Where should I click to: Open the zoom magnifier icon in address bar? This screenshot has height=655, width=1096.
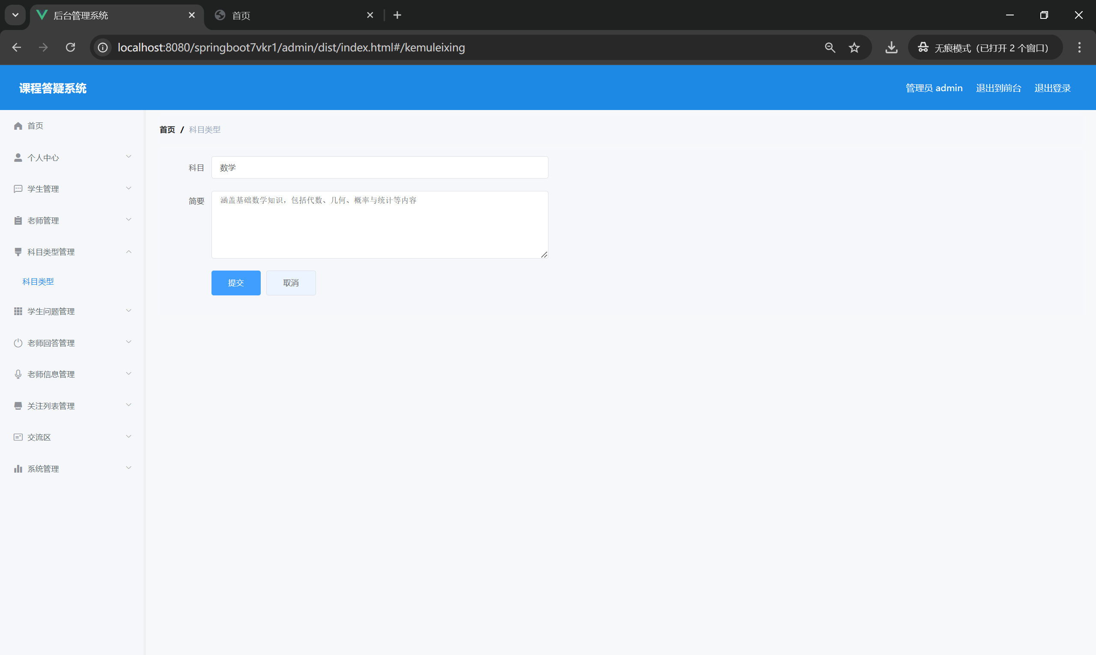pyautogui.click(x=830, y=48)
